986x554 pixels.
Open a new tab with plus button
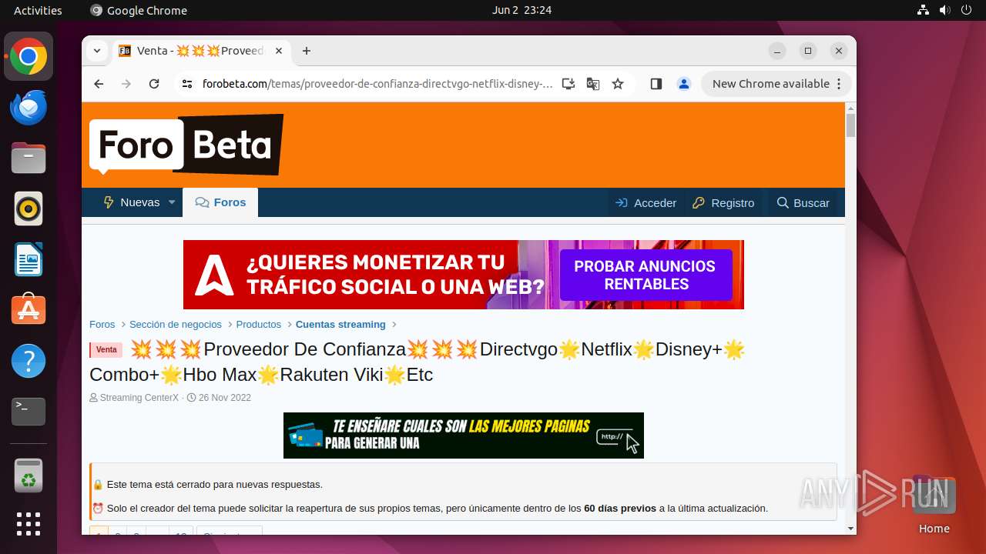click(x=307, y=51)
